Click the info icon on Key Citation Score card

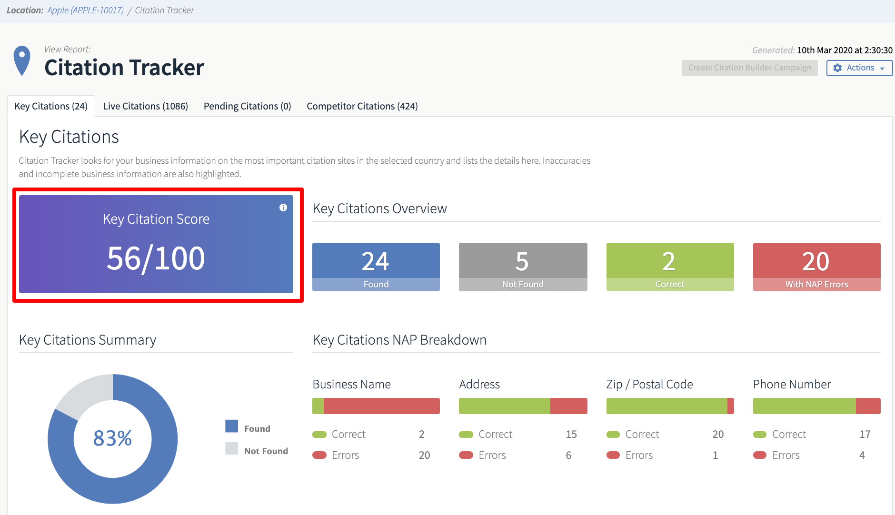click(283, 208)
